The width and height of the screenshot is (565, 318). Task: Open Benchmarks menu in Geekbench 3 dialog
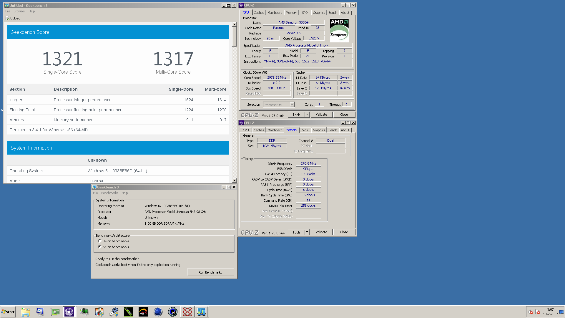109,193
